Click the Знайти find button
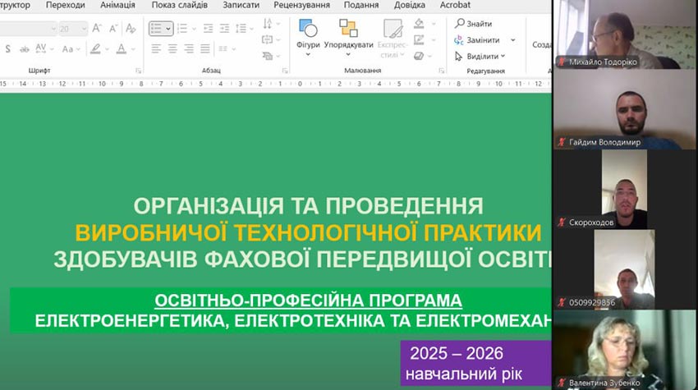698x390 pixels. (x=473, y=24)
